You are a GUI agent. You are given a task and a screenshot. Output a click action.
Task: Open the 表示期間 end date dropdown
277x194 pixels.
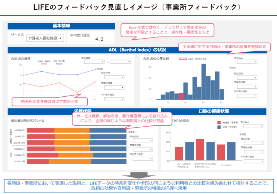click(121, 62)
